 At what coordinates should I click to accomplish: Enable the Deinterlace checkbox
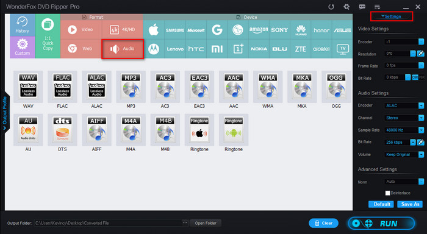(387, 193)
